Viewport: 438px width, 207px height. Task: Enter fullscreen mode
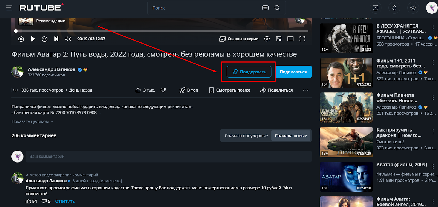coord(302,39)
